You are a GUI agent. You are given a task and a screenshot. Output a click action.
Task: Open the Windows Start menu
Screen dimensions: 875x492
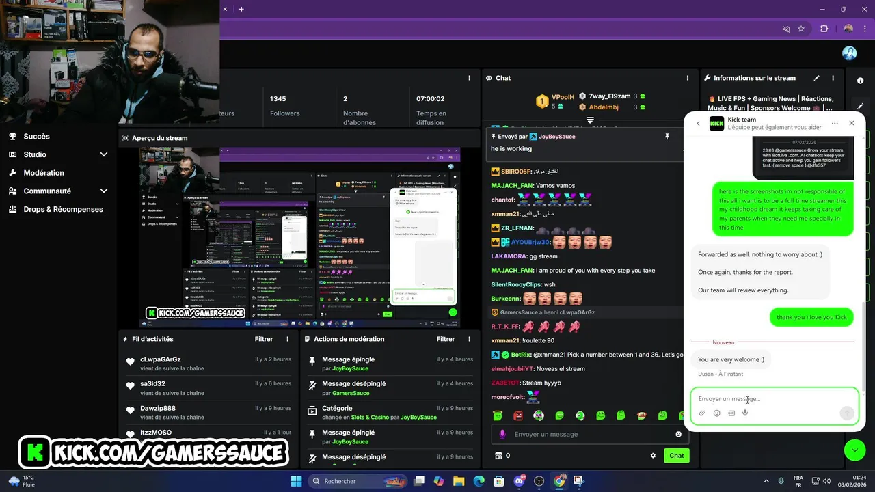click(296, 481)
